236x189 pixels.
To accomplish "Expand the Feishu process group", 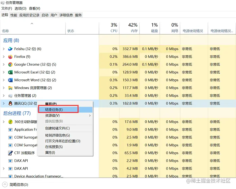I will pos(4,49).
